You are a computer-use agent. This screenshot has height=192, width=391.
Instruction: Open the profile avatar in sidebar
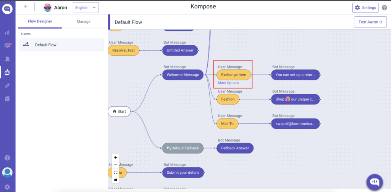tap(7, 172)
